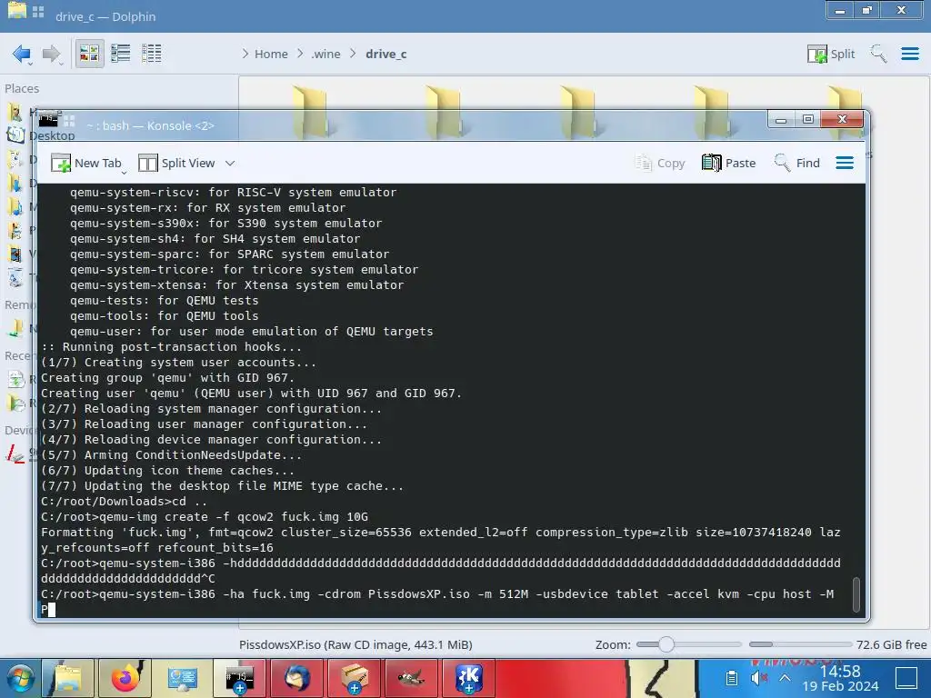Viewport: 931px width, 698px height.
Task: Open Konsole hamburger menu
Action: [845, 164]
